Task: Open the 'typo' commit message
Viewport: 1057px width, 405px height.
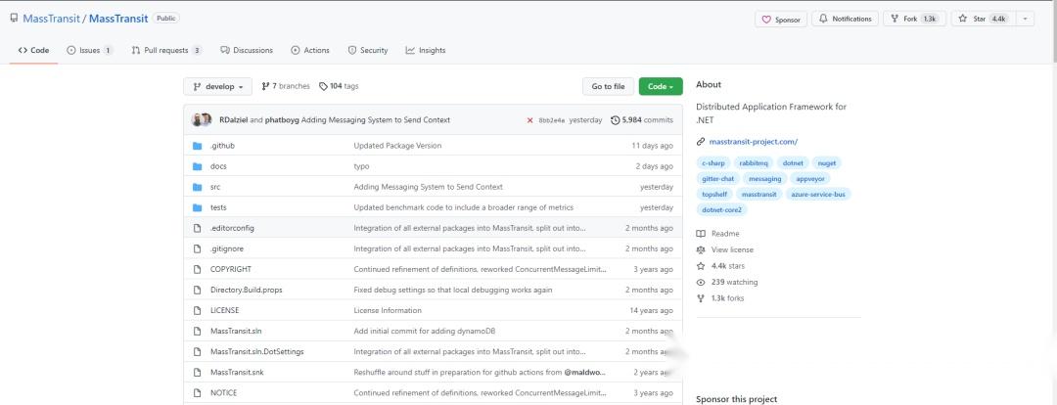Action: pyautogui.click(x=361, y=166)
